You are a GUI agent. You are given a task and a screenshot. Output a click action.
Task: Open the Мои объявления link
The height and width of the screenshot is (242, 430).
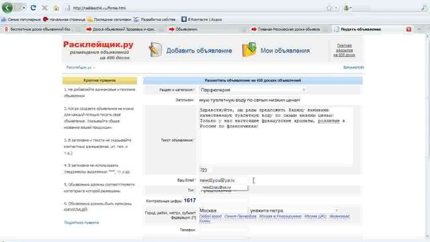(285, 51)
